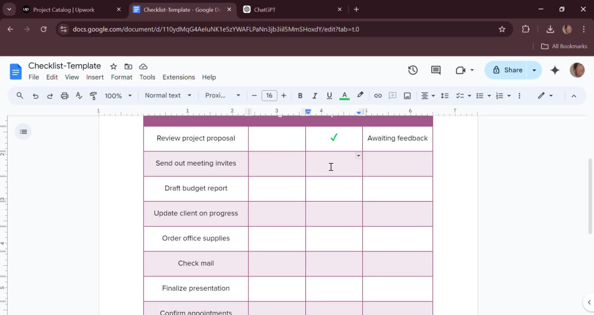Open table cell dropdown arrow
The height and width of the screenshot is (315, 594).
(358, 156)
